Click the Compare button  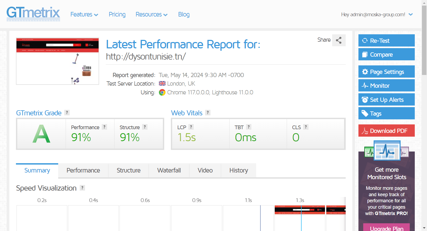coord(386,54)
